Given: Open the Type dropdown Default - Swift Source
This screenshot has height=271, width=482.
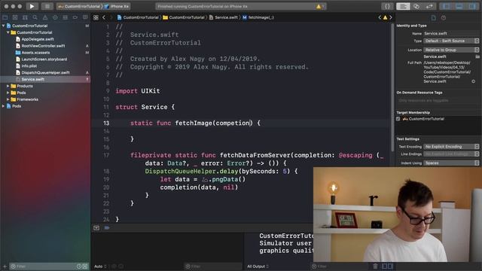Looking at the screenshot, I should pyautogui.click(x=451, y=41).
